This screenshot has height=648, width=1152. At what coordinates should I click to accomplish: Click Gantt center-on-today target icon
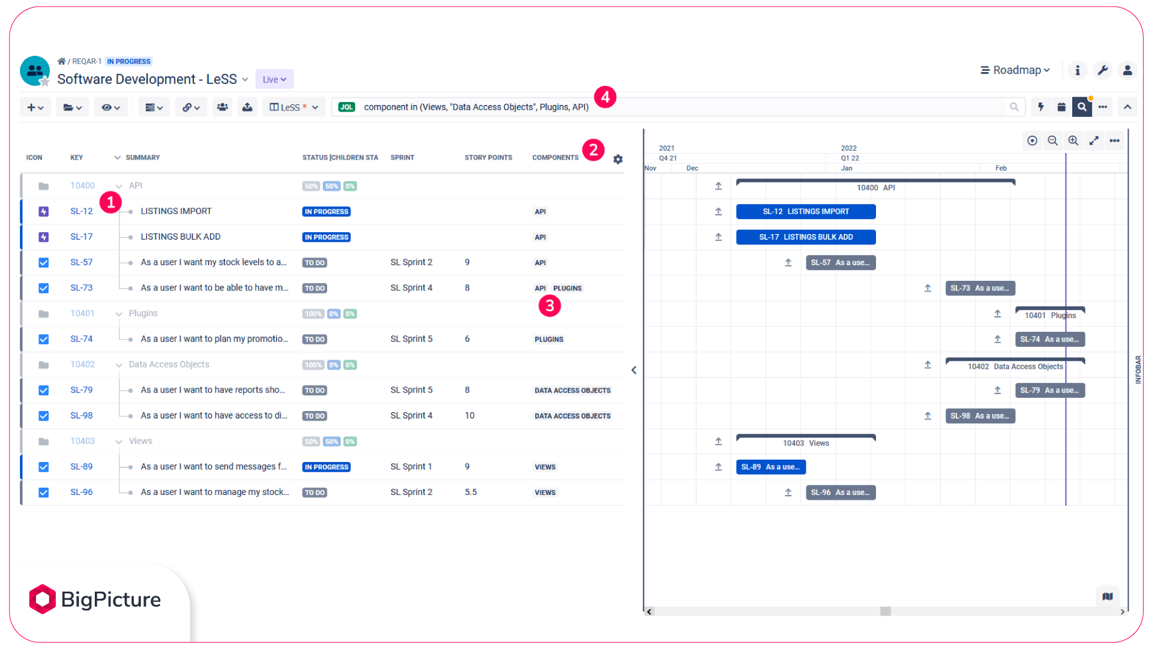coord(1032,140)
